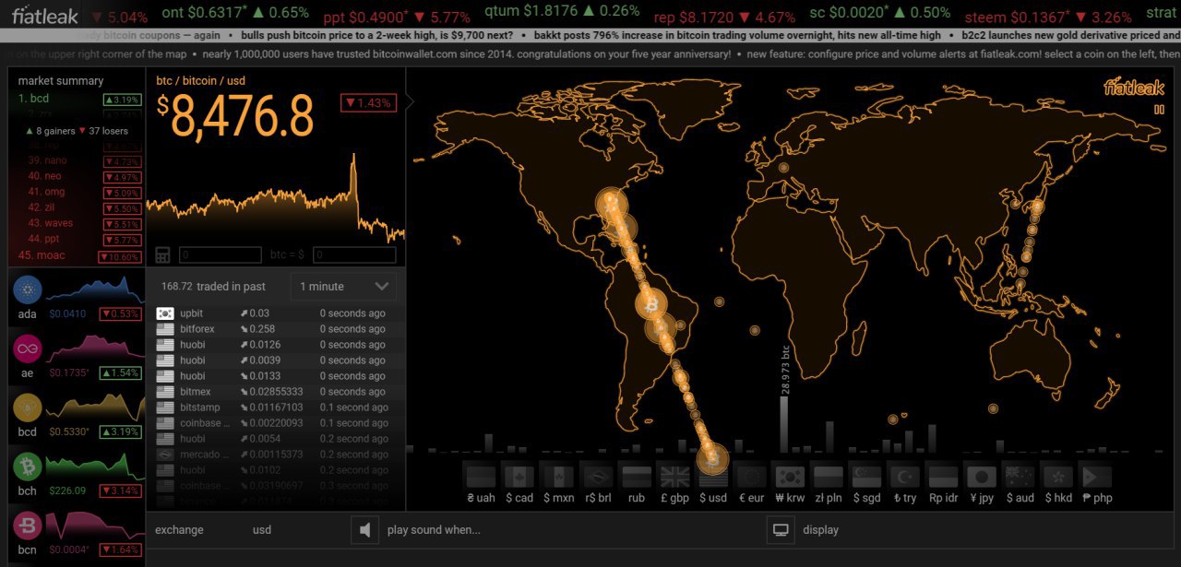Click the bitstamp trade row
Viewport: 1181px width, 567px height.
tap(276, 408)
